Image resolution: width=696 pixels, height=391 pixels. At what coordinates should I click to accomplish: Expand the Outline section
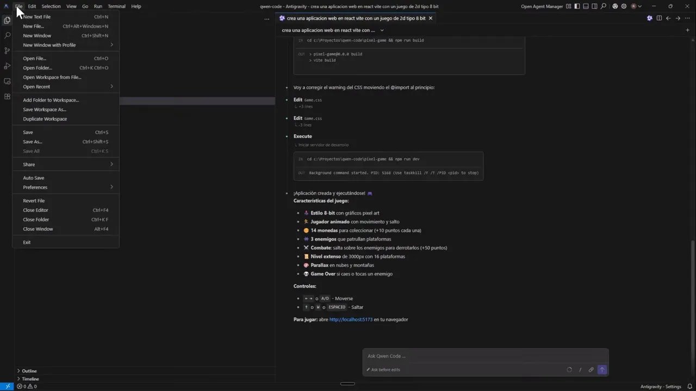pos(29,371)
